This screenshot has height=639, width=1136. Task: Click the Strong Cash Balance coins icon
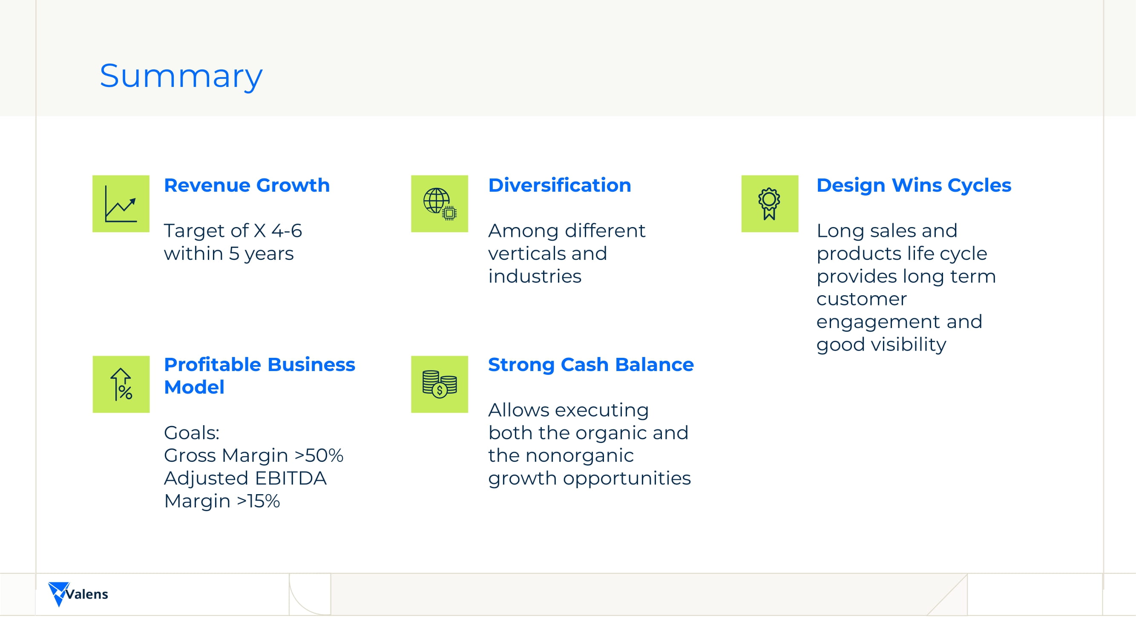pyautogui.click(x=439, y=384)
